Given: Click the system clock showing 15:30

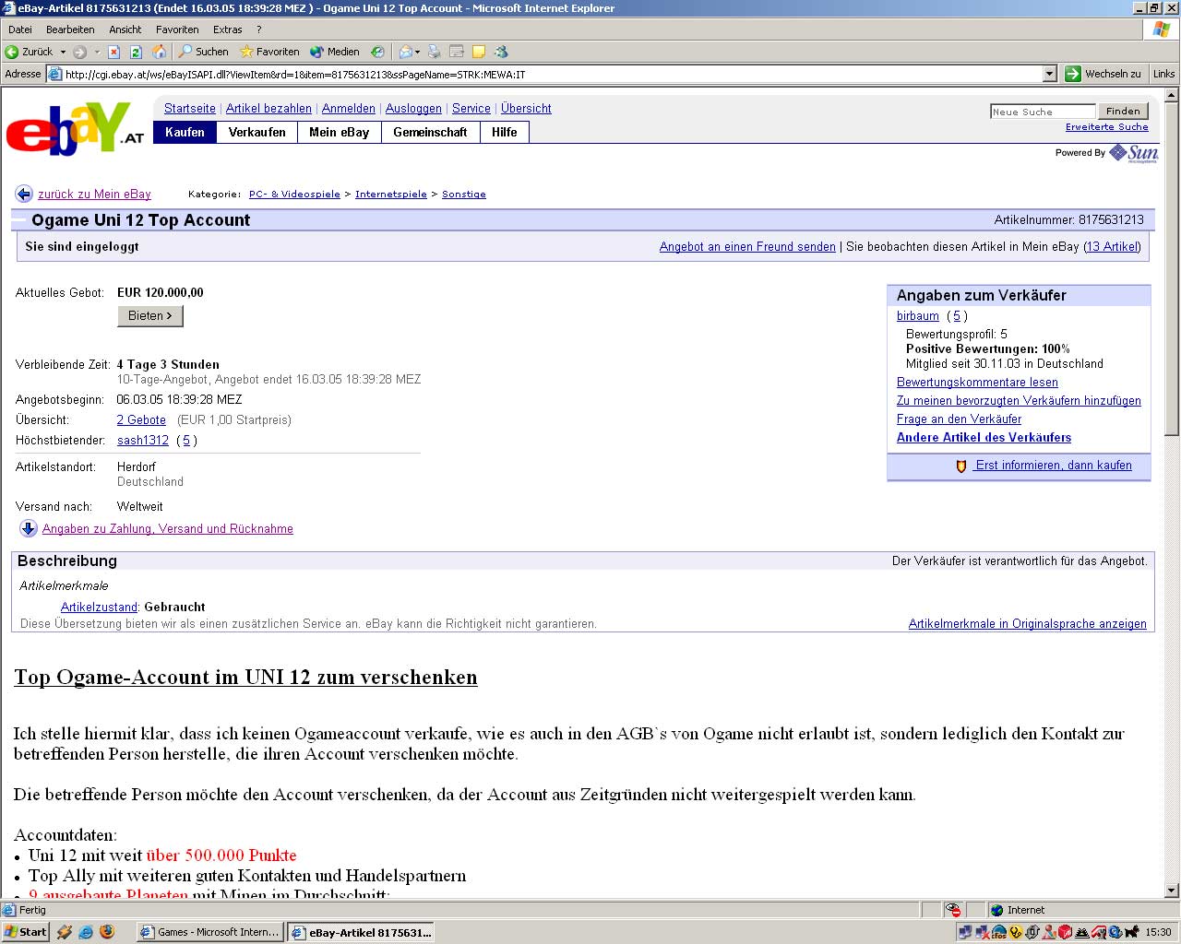Looking at the screenshot, I should [1158, 932].
